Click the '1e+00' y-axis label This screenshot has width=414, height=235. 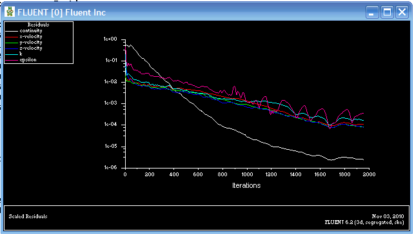point(110,39)
